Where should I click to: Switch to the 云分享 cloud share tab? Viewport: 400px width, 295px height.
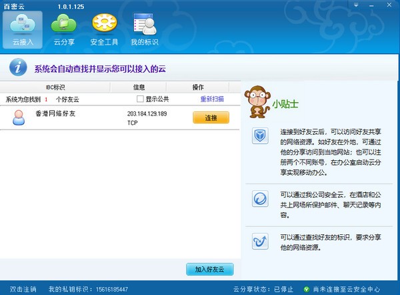coord(64,30)
